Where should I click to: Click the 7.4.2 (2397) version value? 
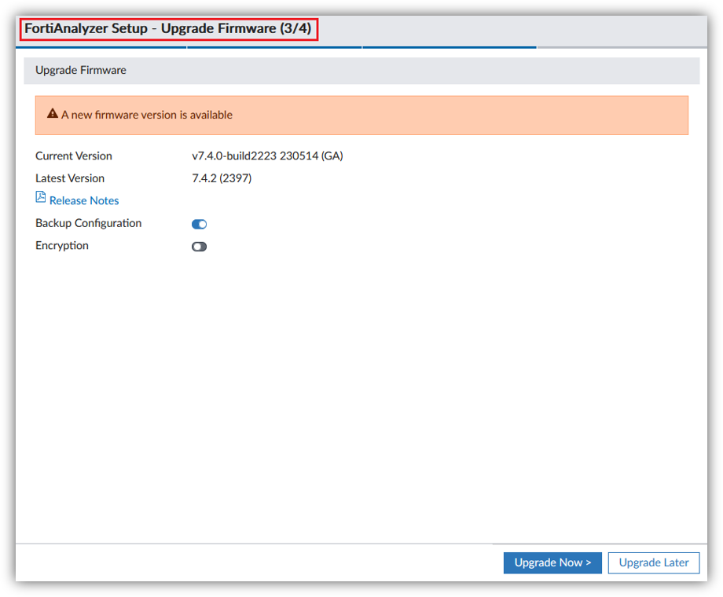point(222,178)
